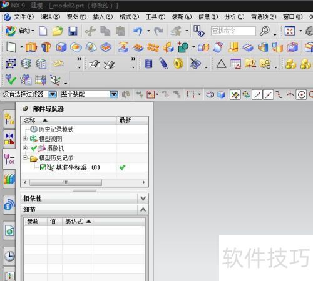The image size is (313, 281).
Task: Click the green checkmark update icon
Action: (x=11, y=79)
